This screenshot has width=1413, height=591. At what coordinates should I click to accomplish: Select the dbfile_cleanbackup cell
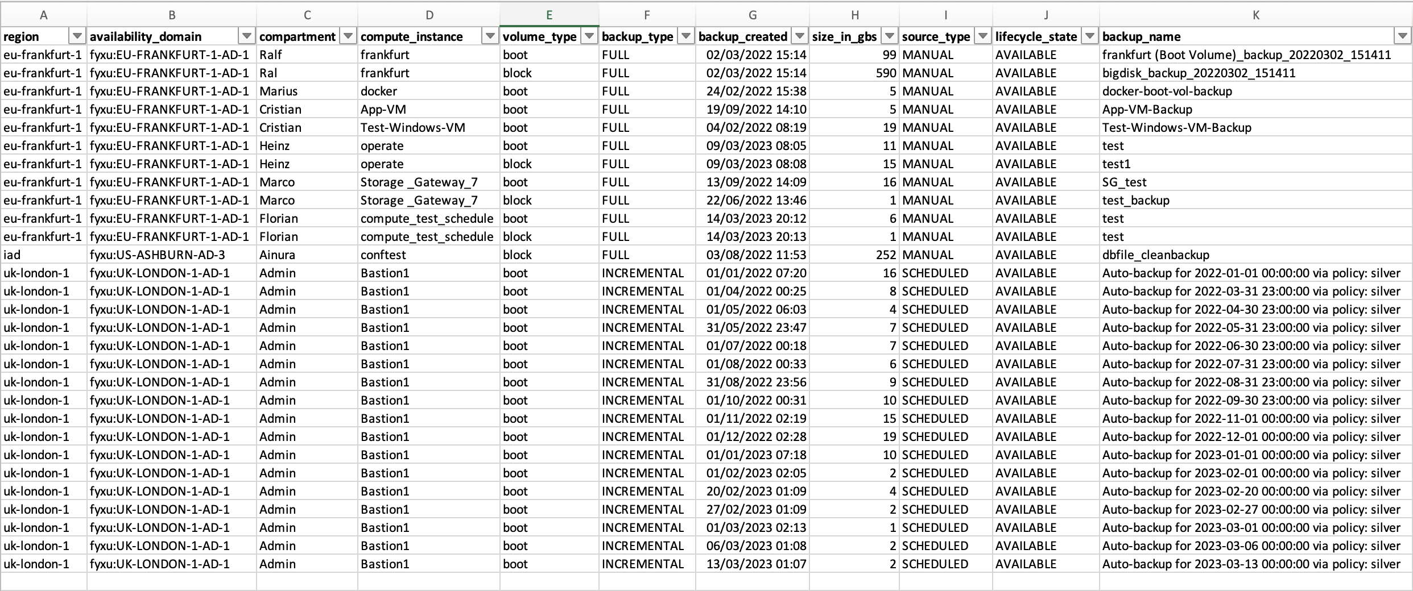[x=1155, y=255]
